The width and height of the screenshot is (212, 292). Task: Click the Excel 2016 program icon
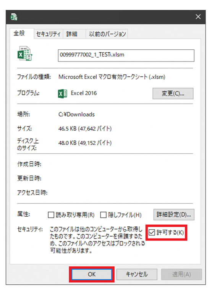62,94
